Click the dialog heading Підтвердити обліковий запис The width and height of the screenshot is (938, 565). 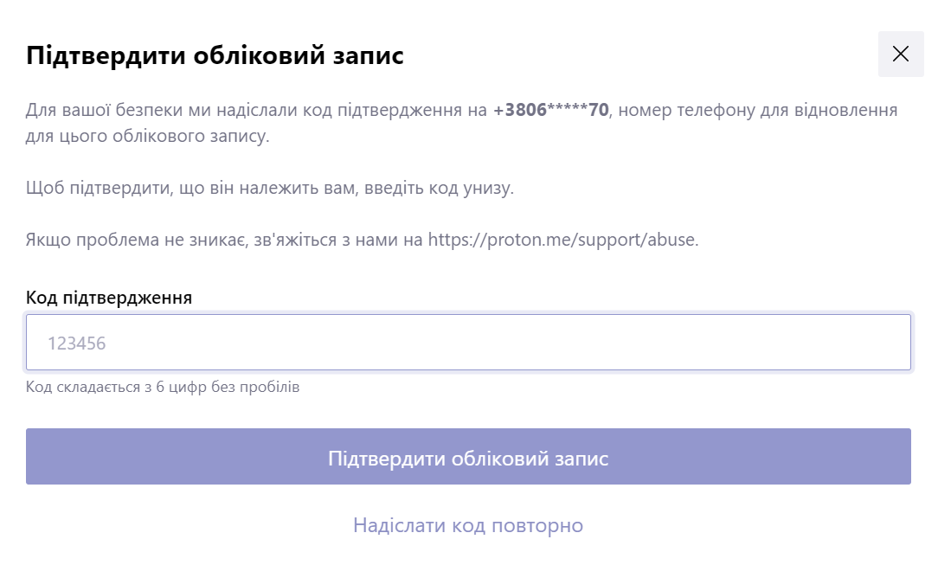click(215, 56)
